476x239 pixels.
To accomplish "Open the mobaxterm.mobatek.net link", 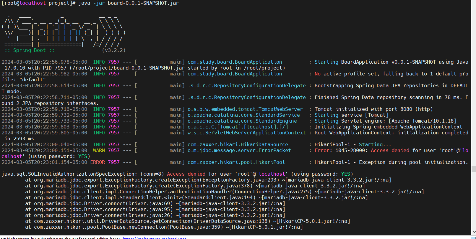I will 155,238.
